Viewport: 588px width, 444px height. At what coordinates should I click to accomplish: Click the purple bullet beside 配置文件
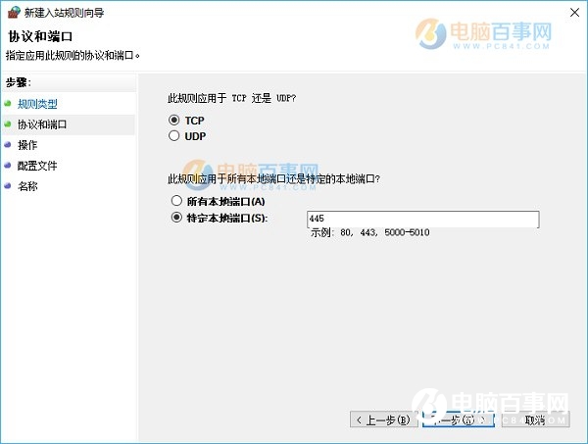pos(8,165)
